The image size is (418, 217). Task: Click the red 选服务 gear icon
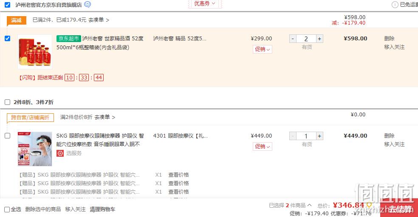pos(60,153)
